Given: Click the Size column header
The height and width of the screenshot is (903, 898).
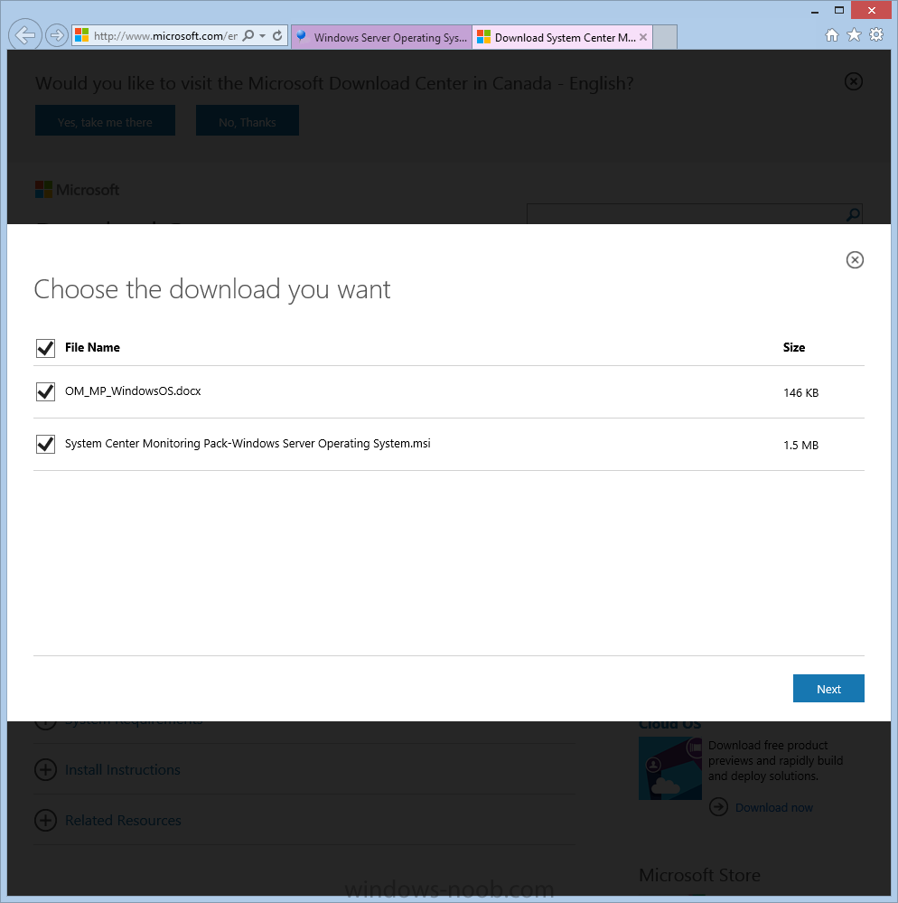Looking at the screenshot, I should point(794,347).
